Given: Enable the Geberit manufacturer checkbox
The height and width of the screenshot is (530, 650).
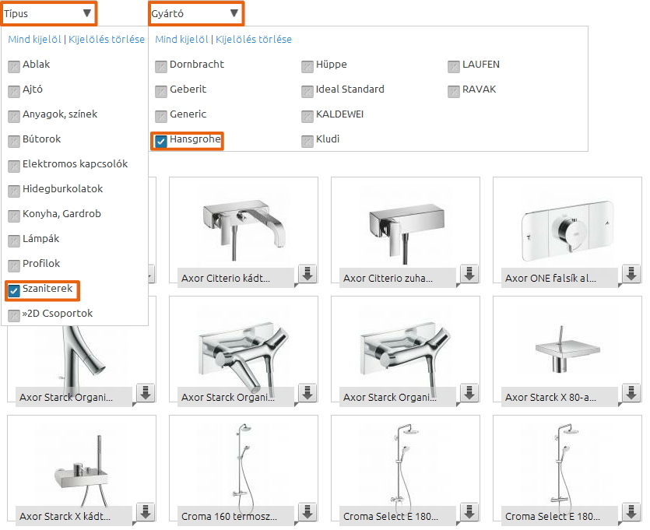Looking at the screenshot, I should [x=161, y=90].
